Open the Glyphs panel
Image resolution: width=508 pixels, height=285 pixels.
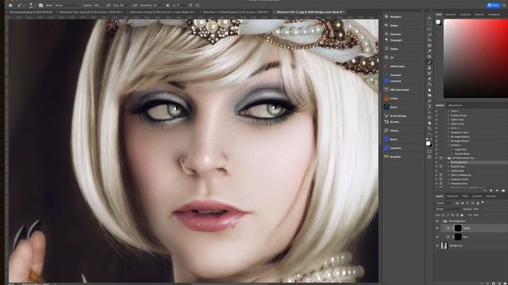391,49
